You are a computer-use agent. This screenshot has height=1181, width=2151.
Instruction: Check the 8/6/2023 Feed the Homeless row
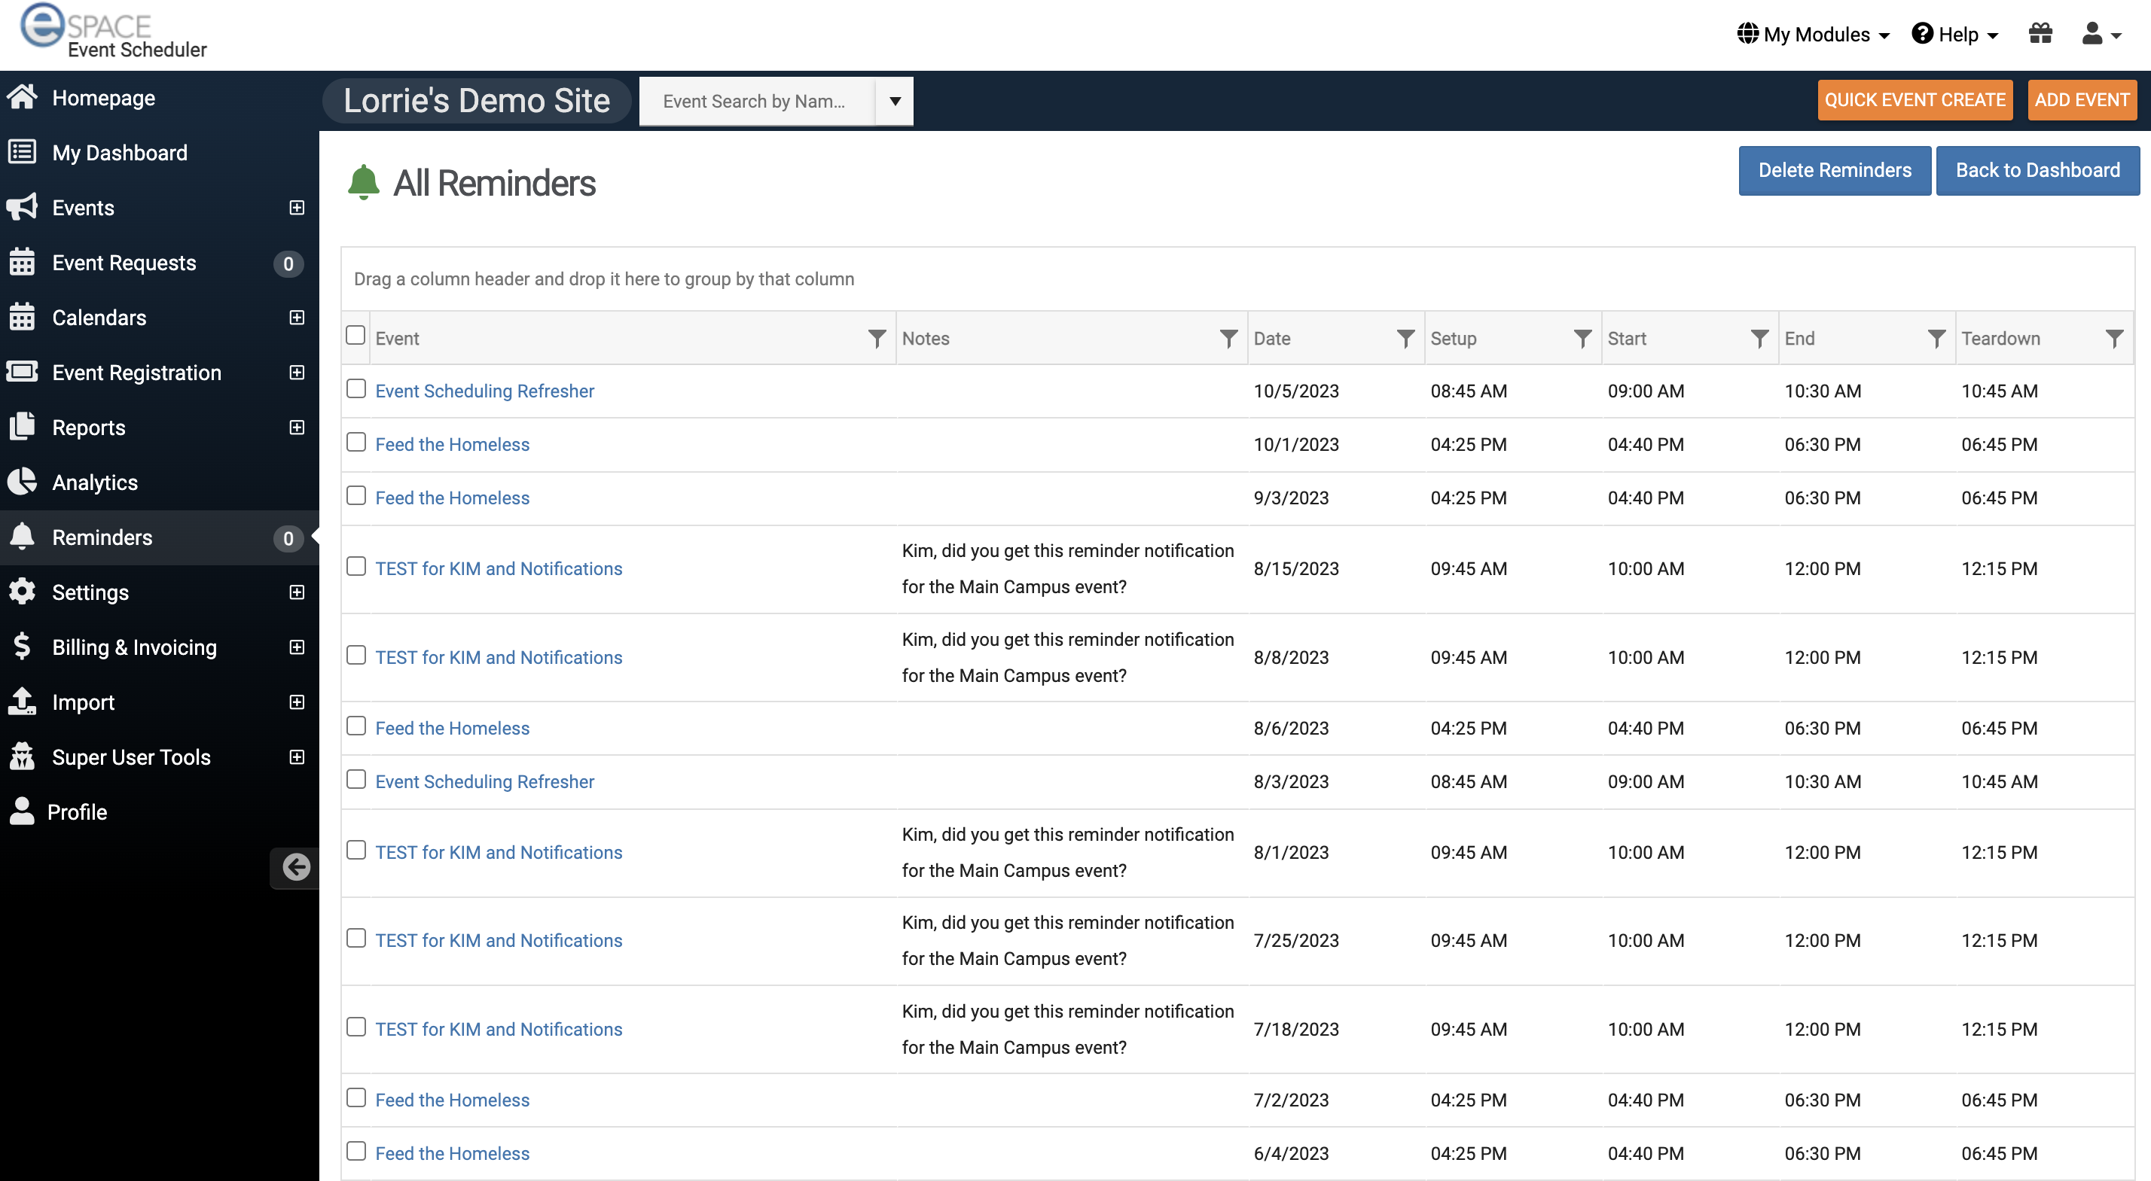356,726
